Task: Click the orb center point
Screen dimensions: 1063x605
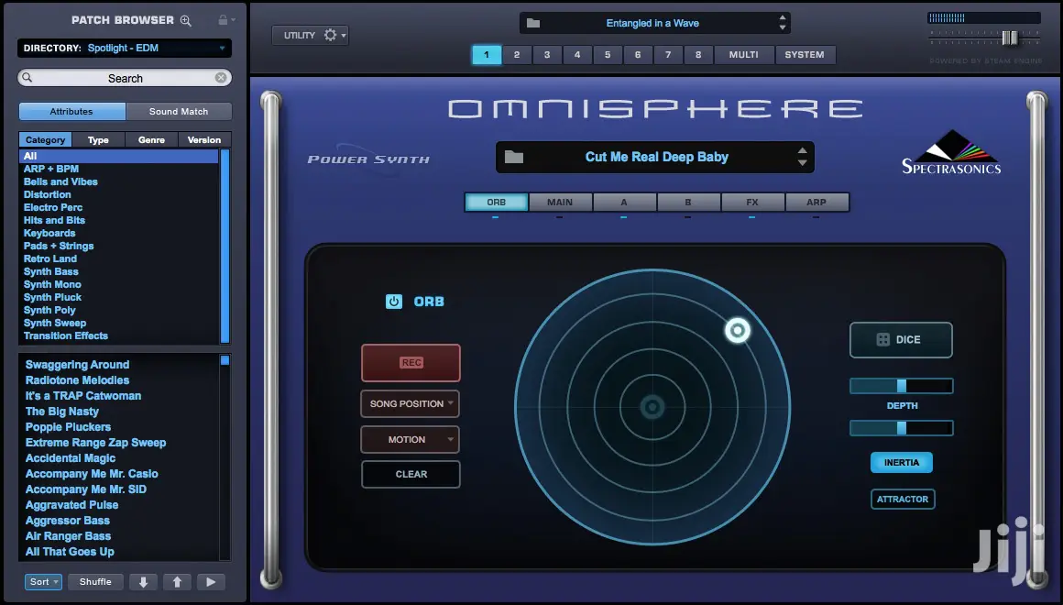Action: (652, 407)
